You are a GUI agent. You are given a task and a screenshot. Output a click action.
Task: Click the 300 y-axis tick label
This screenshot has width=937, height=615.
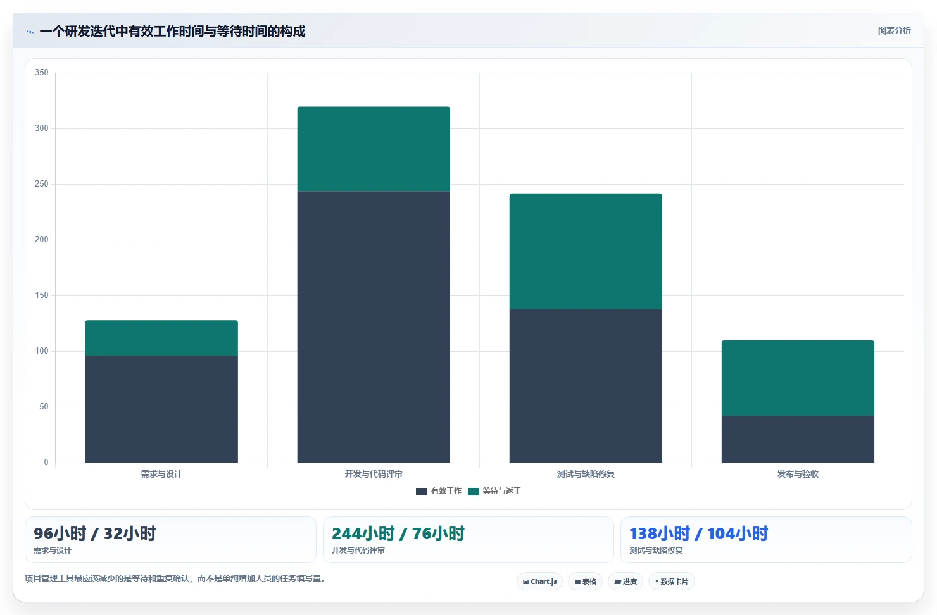click(x=42, y=128)
